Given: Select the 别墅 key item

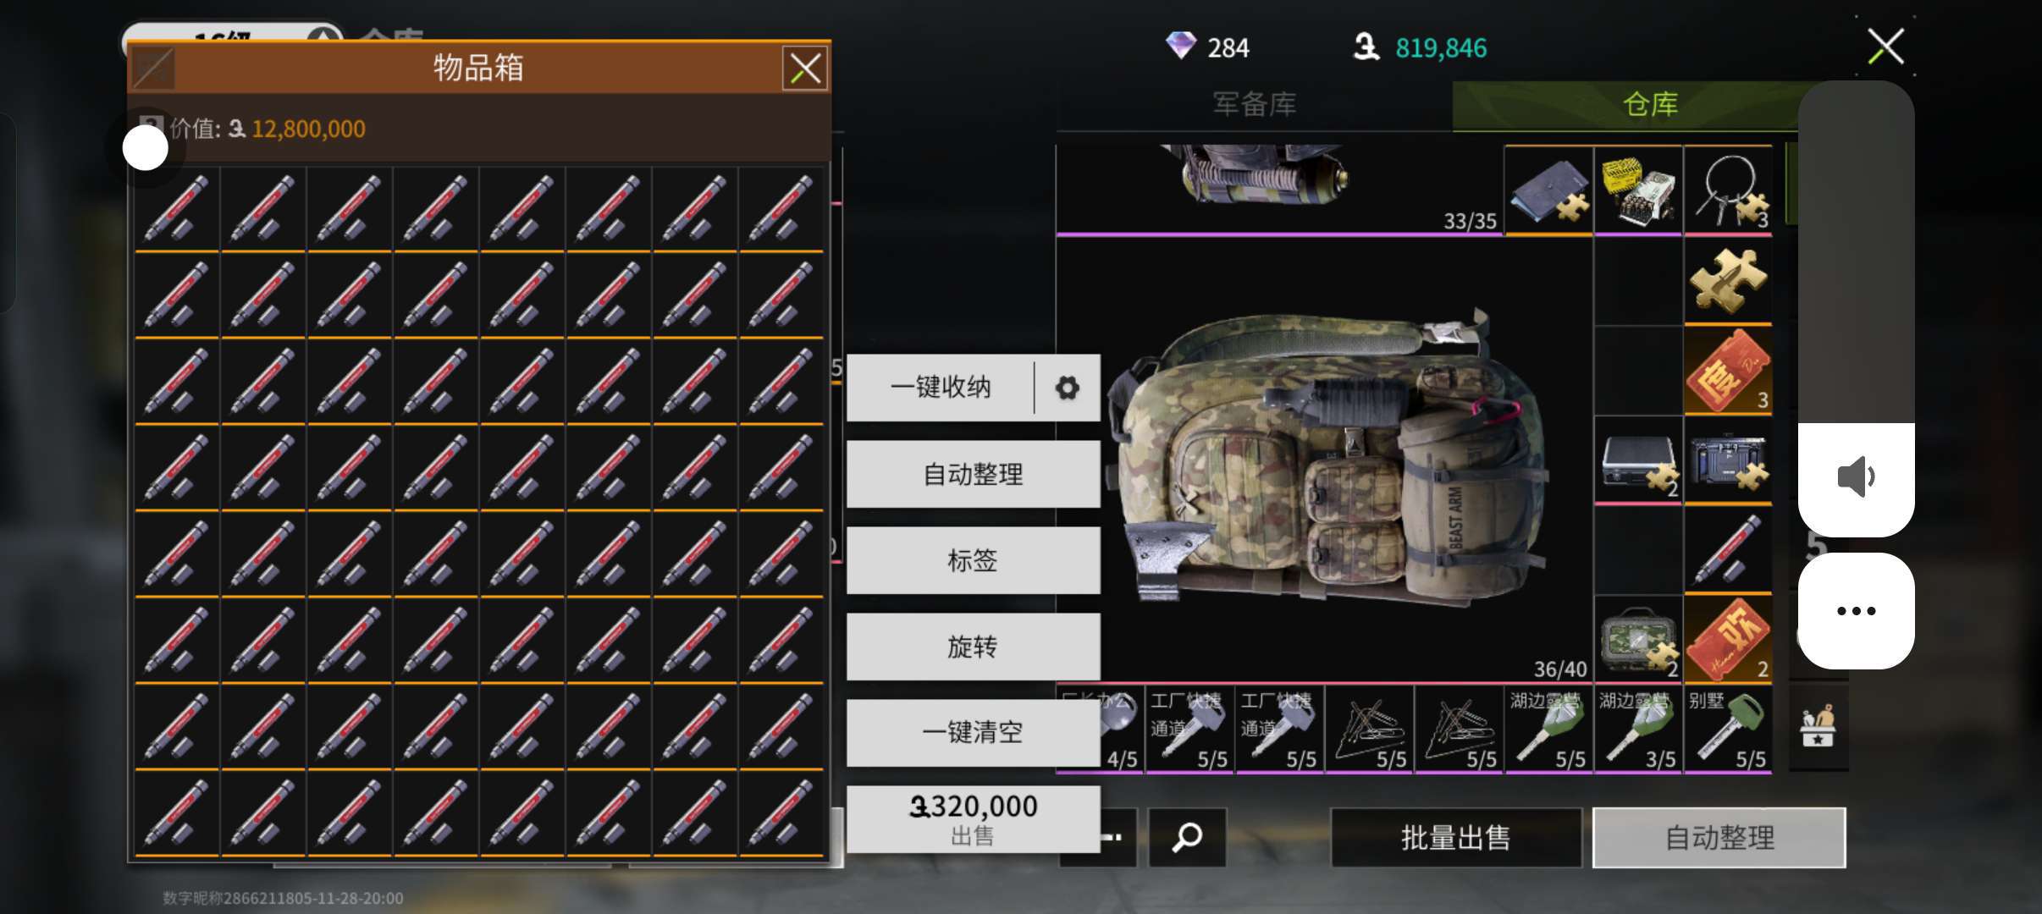Looking at the screenshot, I should tap(1728, 729).
